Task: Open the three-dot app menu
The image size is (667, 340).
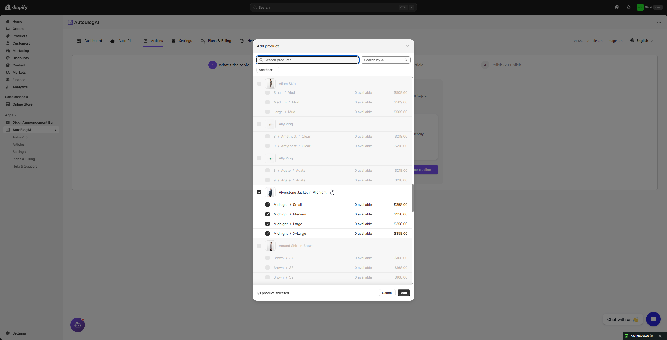Action: point(659,22)
